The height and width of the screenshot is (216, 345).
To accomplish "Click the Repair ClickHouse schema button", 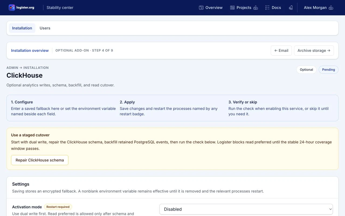I will point(40,160).
